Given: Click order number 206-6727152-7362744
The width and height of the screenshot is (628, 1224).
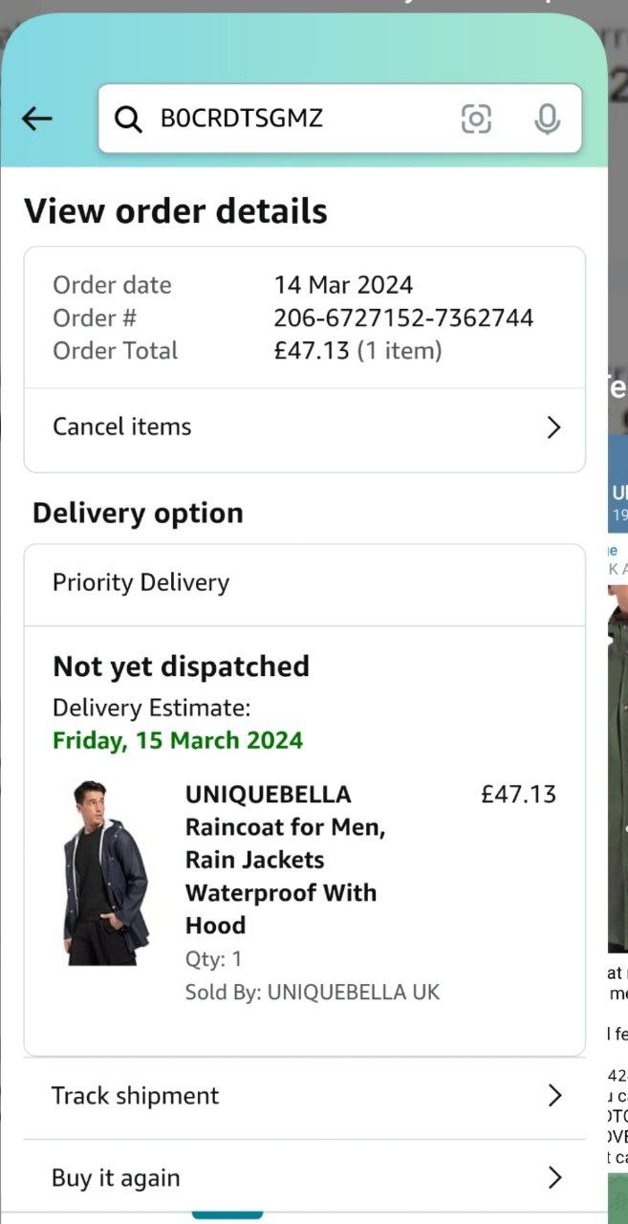Looking at the screenshot, I should pyautogui.click(x=403, y=317).
